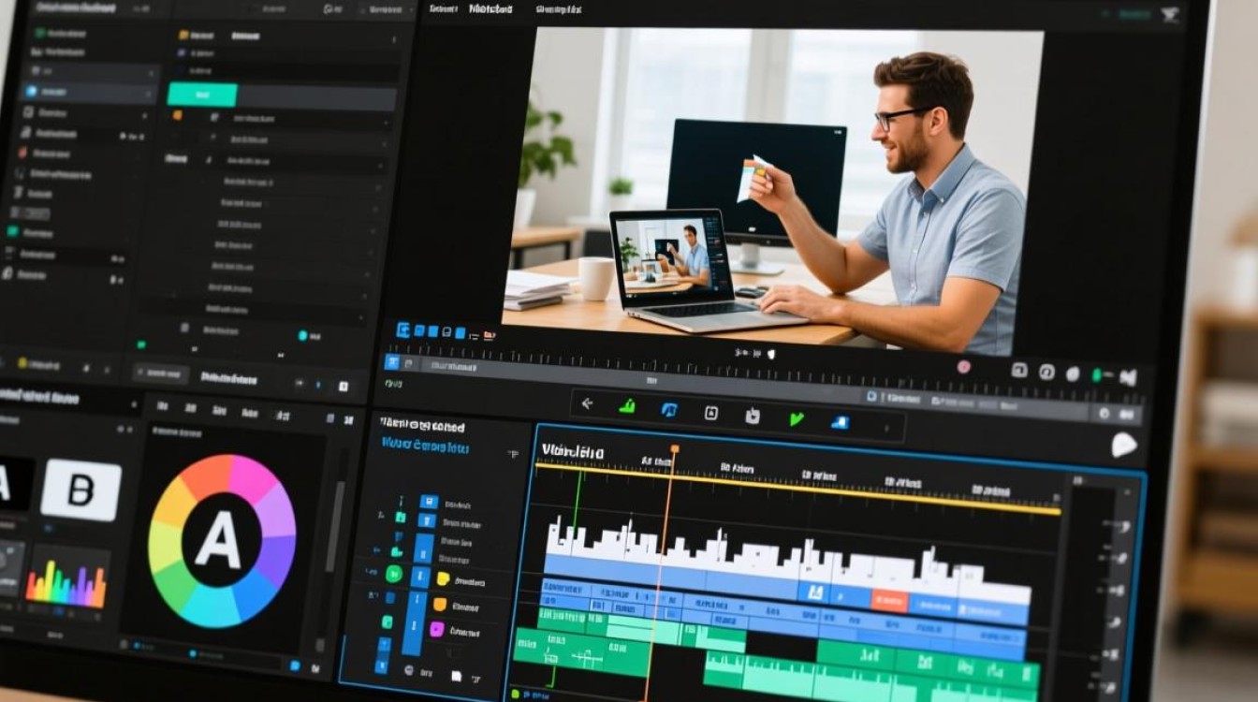This screenshot has height=702, width=1258.
Task: Click the red record dot below the preview
Action: tap(963, 366)
